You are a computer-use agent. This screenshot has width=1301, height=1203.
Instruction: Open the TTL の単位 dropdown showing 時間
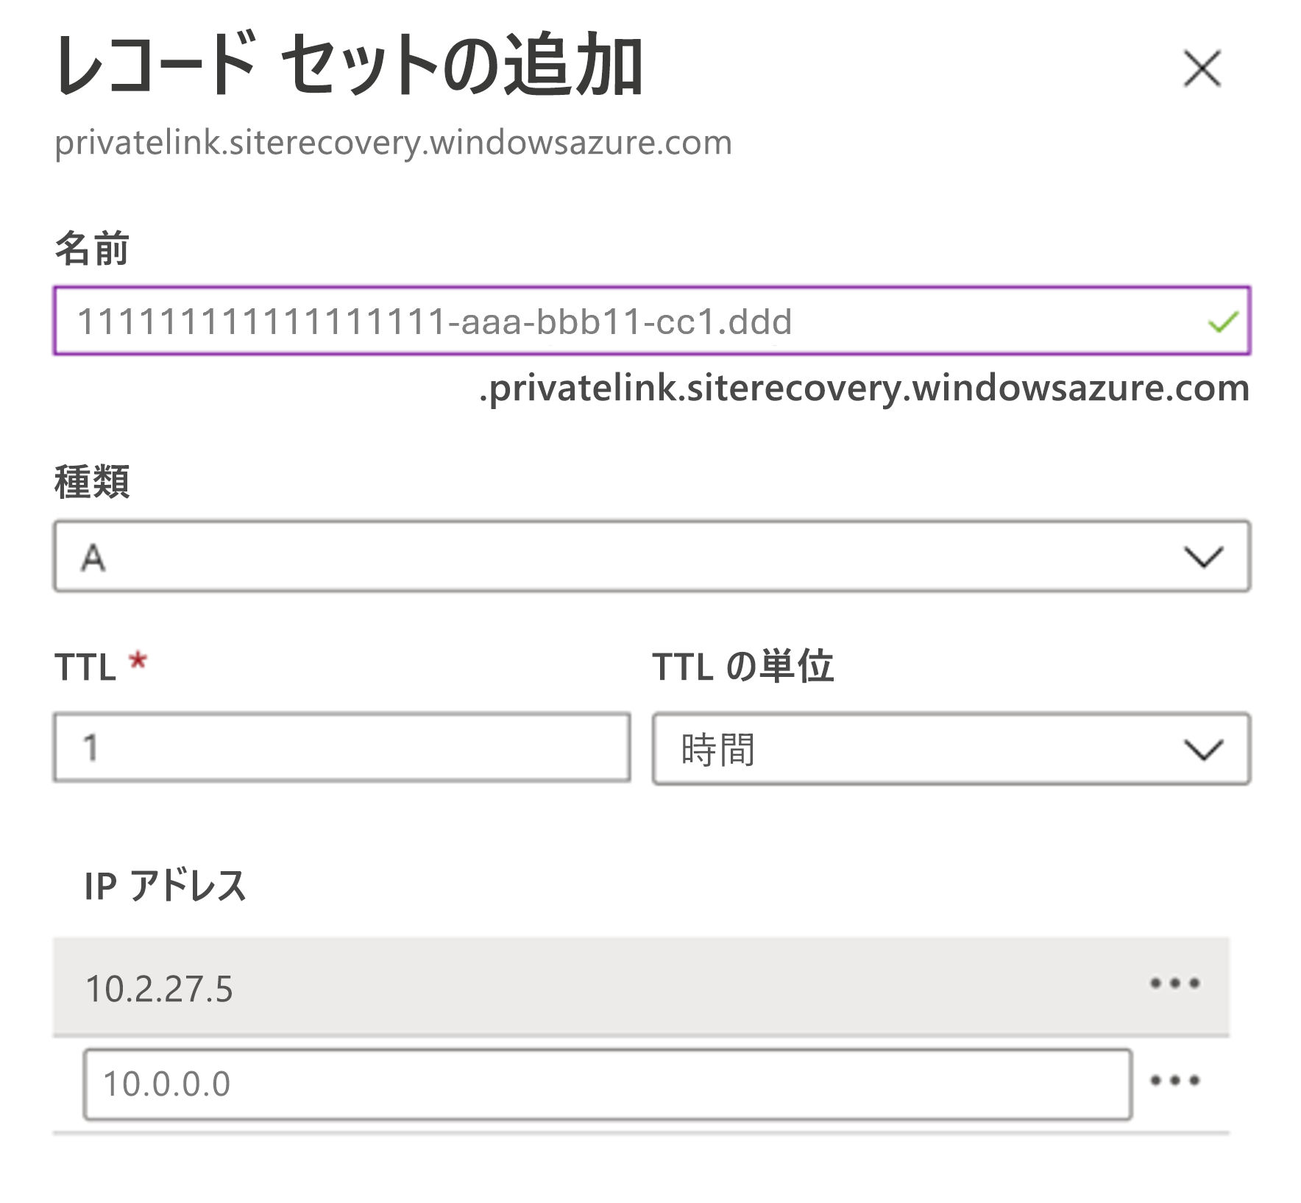point(951,748)
